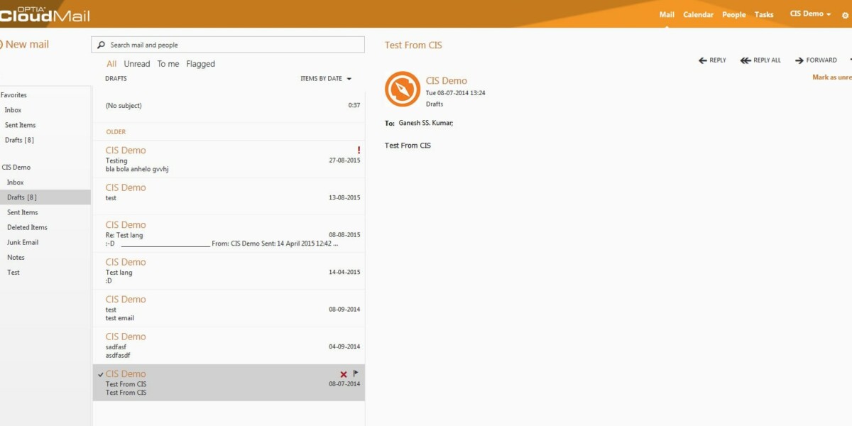The image size is (852, 426).
Task: Select the Unread filter tab
Action: [136, 63]
